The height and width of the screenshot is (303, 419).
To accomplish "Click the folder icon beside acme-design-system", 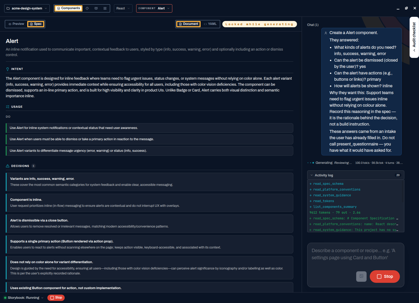I will click(x=8, y=8).
